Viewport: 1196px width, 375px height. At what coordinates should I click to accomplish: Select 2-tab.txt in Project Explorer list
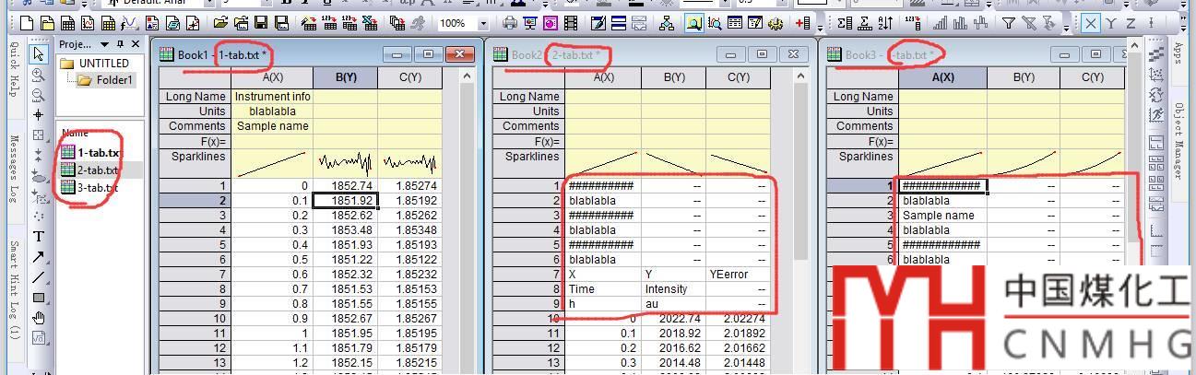tap(97, 170)
